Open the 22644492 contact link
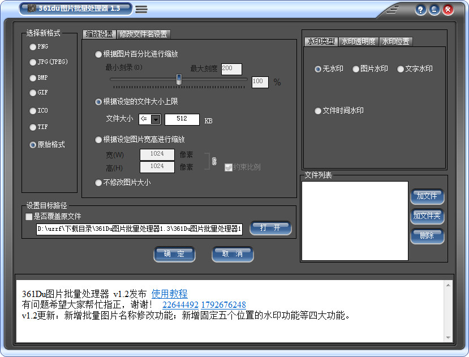Screen dimensions: 469x357 (x=180, y=304)
